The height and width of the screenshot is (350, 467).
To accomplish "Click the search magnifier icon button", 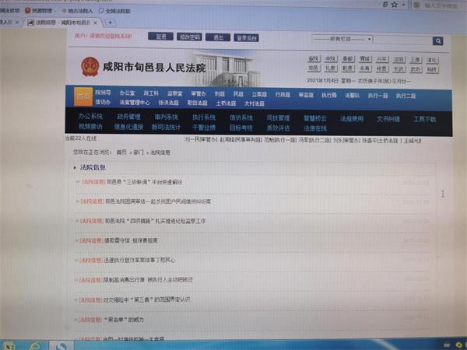I will click(437, 40).
